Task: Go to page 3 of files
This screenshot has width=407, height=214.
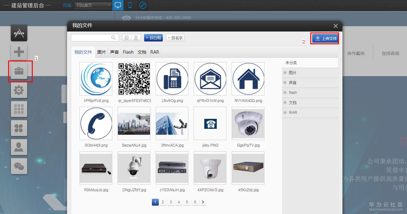Action: click(x=171, y=202)
